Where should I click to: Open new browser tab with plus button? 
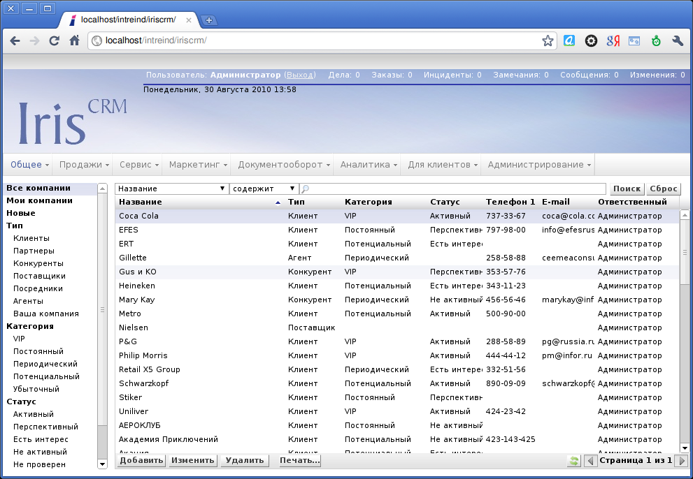pyautogui.click(x=208, y=20)
